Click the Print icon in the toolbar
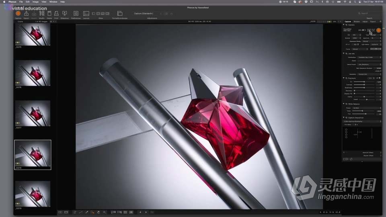 (x=56, y=13)
